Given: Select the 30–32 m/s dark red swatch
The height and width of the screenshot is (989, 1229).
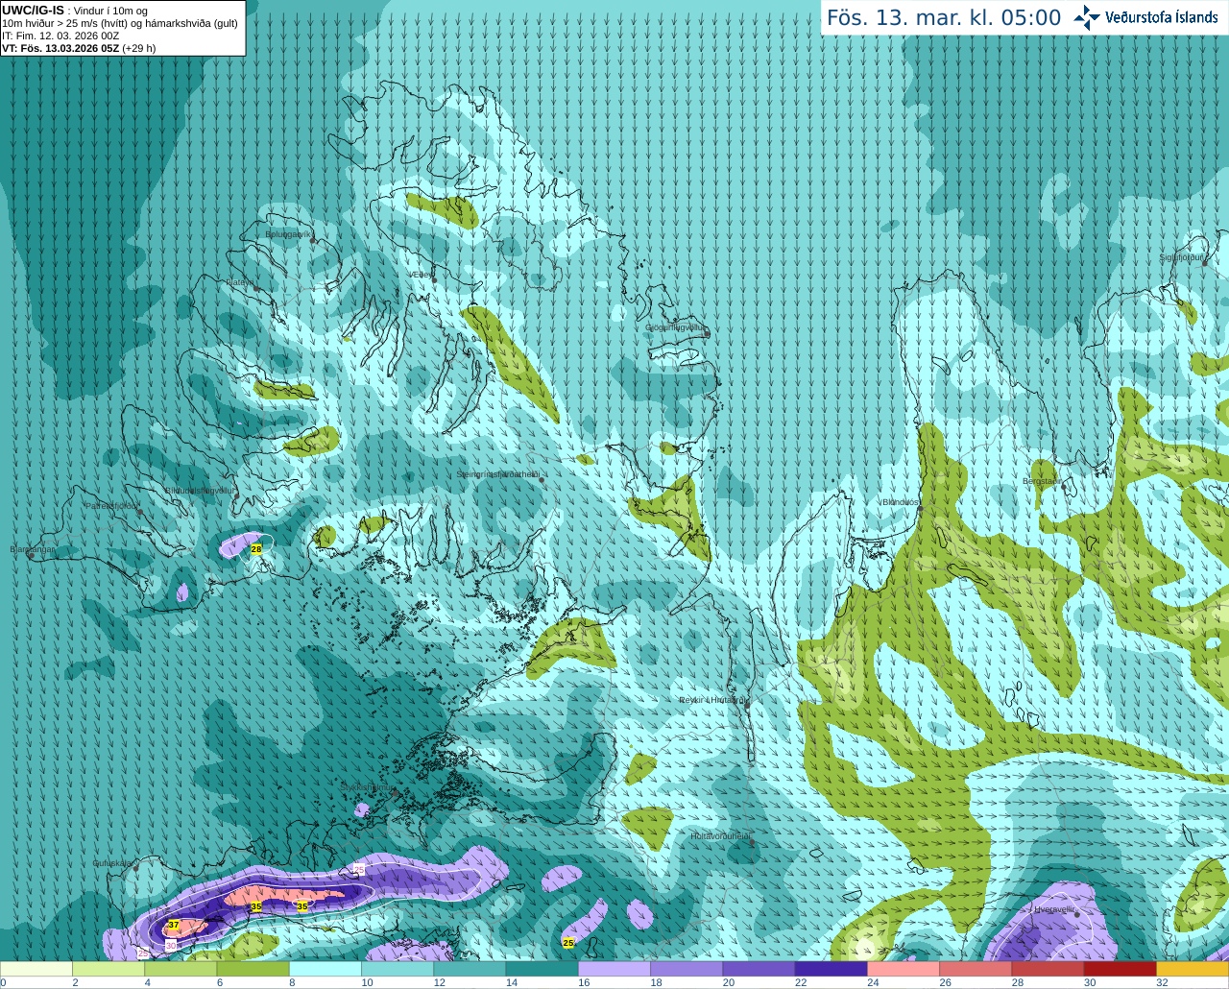Looking at the screenshot, I should pyautogui.click(x=1121, y=969).
